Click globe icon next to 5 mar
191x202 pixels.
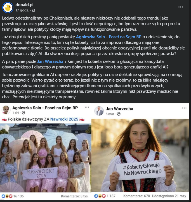point(119,114)
